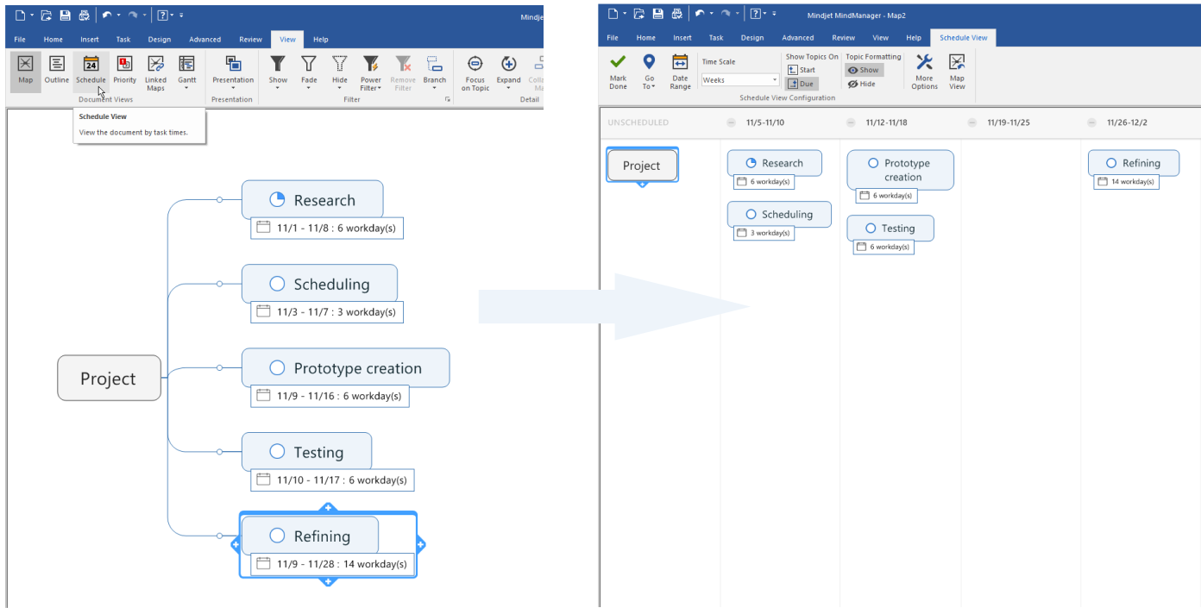1201x608 pixels.
Task: Open File tab in left window
Action: coord(19,40)
